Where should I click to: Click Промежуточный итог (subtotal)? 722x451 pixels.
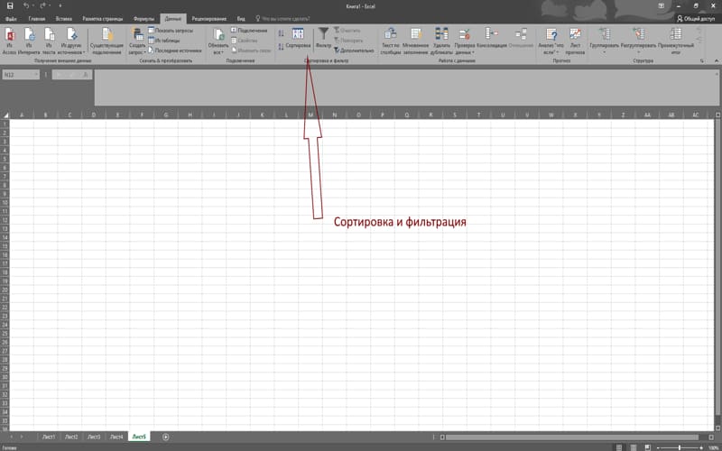(x=675, y=41)
